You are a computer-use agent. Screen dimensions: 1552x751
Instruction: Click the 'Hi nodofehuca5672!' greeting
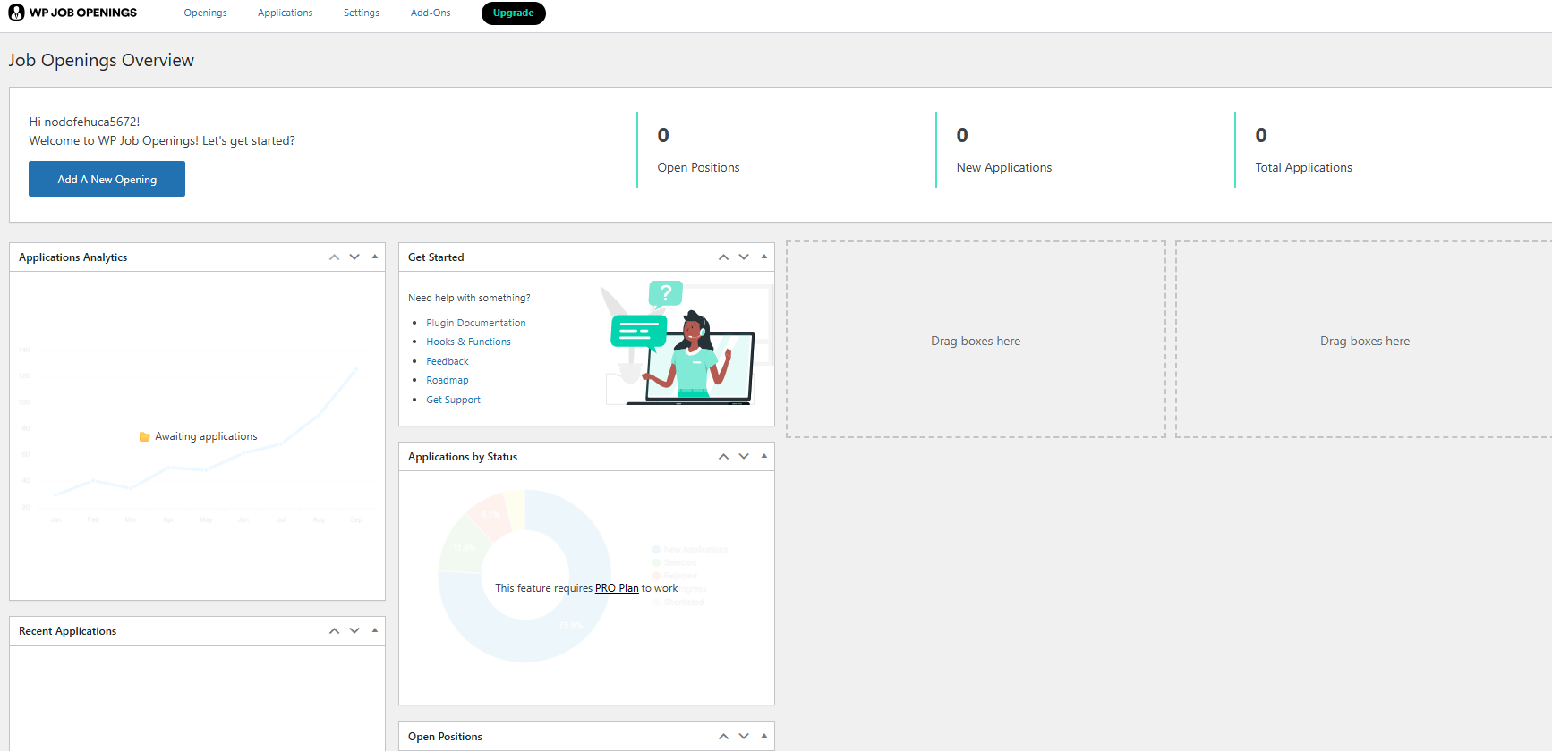click(x=84, y=122)
